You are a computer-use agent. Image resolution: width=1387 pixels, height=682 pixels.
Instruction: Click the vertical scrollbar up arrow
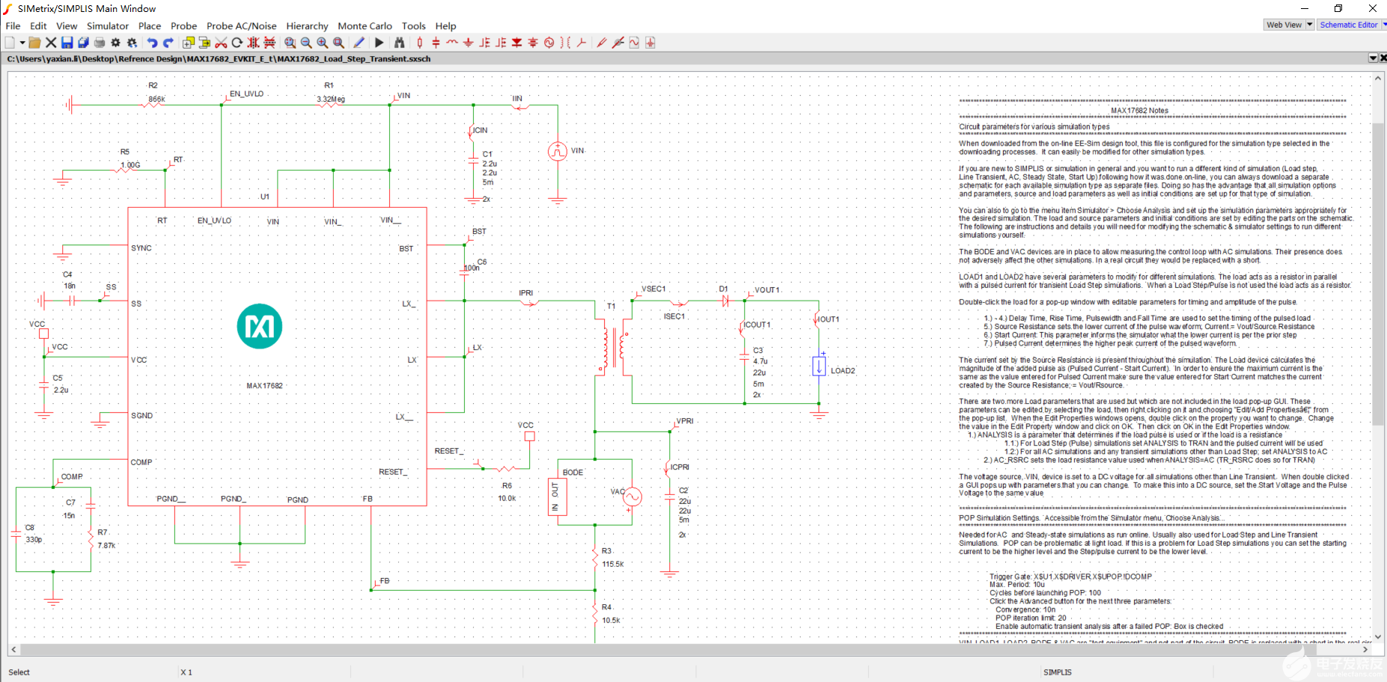click(1377, 78)
